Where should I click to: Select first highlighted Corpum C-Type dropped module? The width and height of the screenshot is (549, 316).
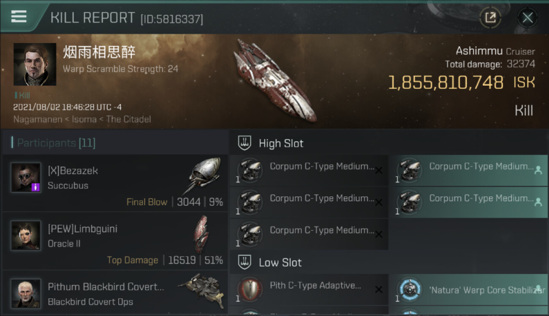(x=468, y=171)
